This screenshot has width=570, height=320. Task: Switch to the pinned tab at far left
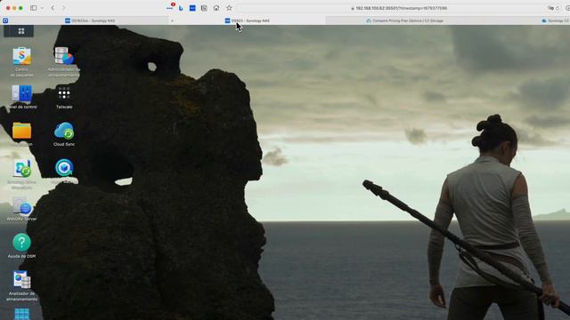(5, 20)
